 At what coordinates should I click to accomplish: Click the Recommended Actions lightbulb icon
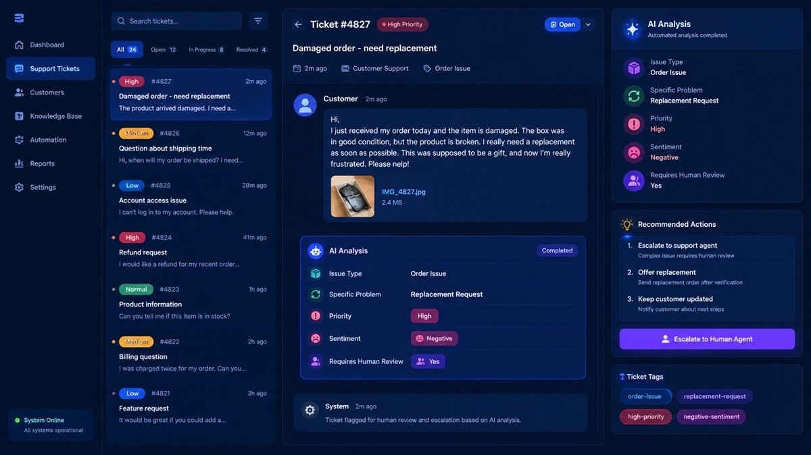[627, 224]
